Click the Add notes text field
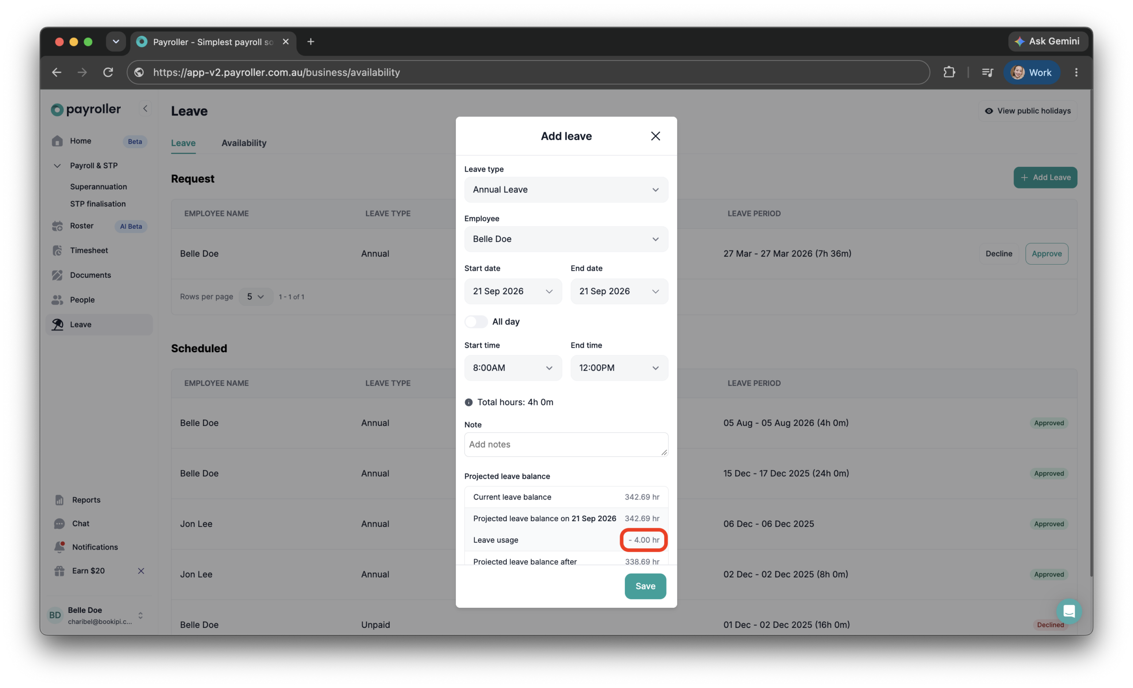This screenshot has width=1133, height=688. click(566, 444)
